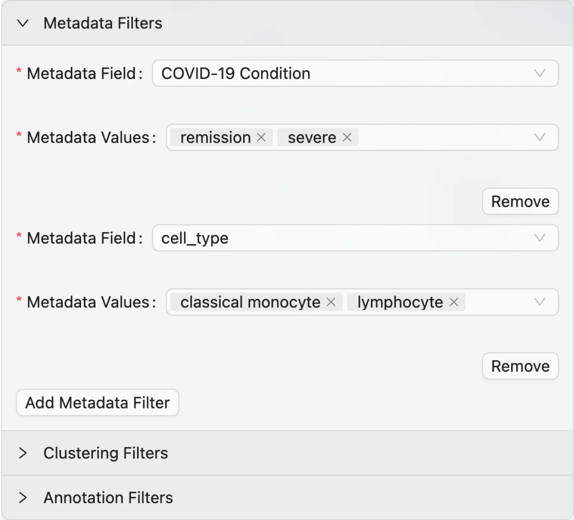
Task: Open the COVID-19 Condition field selector
Action: pos(354,74)
